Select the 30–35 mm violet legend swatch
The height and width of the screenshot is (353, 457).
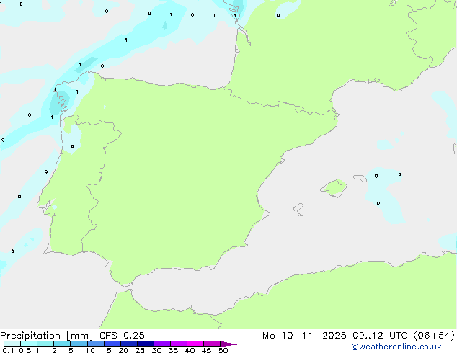coord(161,344)
